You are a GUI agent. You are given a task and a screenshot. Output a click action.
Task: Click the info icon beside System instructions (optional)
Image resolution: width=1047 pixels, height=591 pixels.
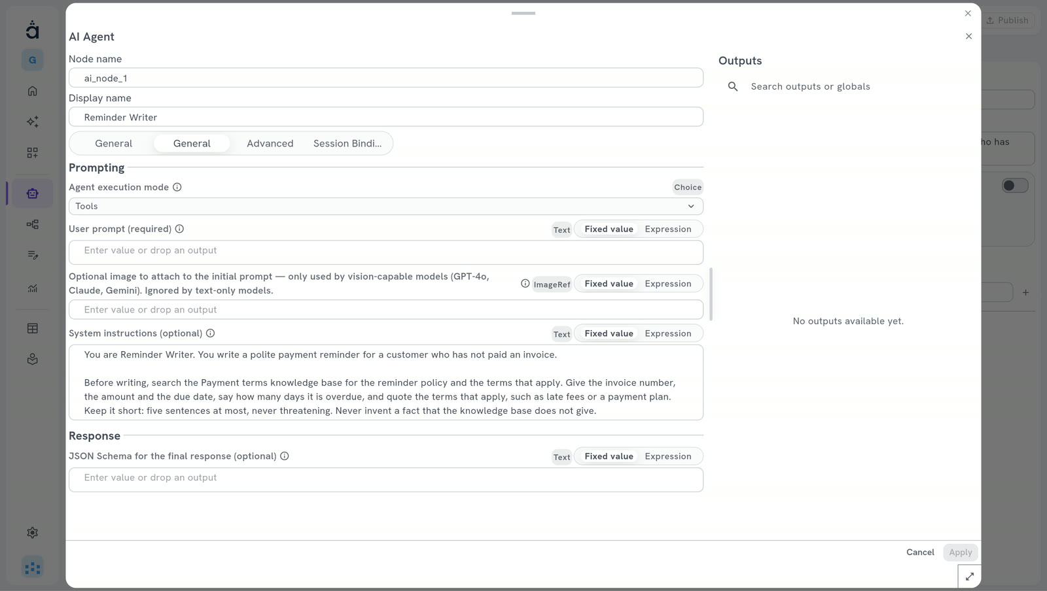coord(210,333)
